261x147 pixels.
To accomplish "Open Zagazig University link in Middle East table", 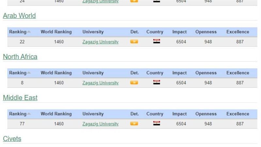I will 100,124.
